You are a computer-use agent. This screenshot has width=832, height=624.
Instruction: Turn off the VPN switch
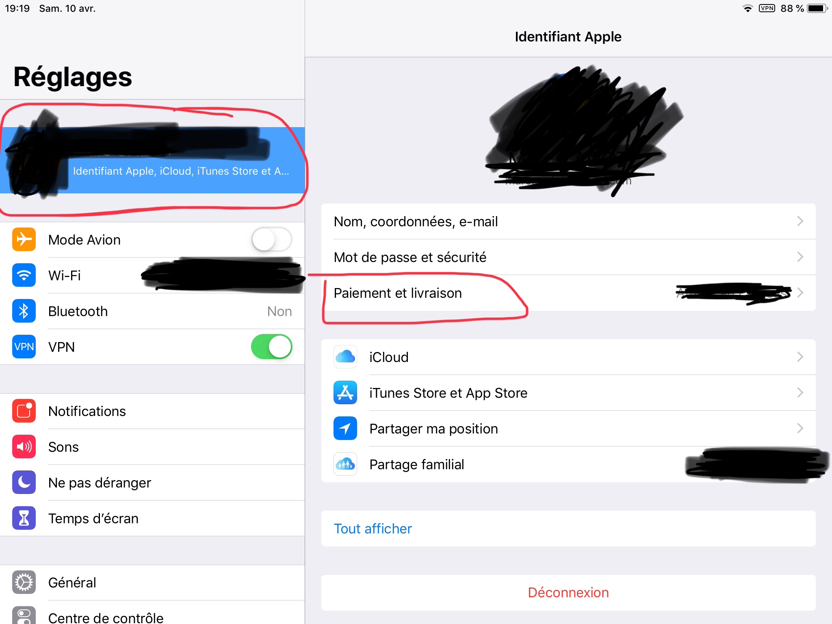271,347
